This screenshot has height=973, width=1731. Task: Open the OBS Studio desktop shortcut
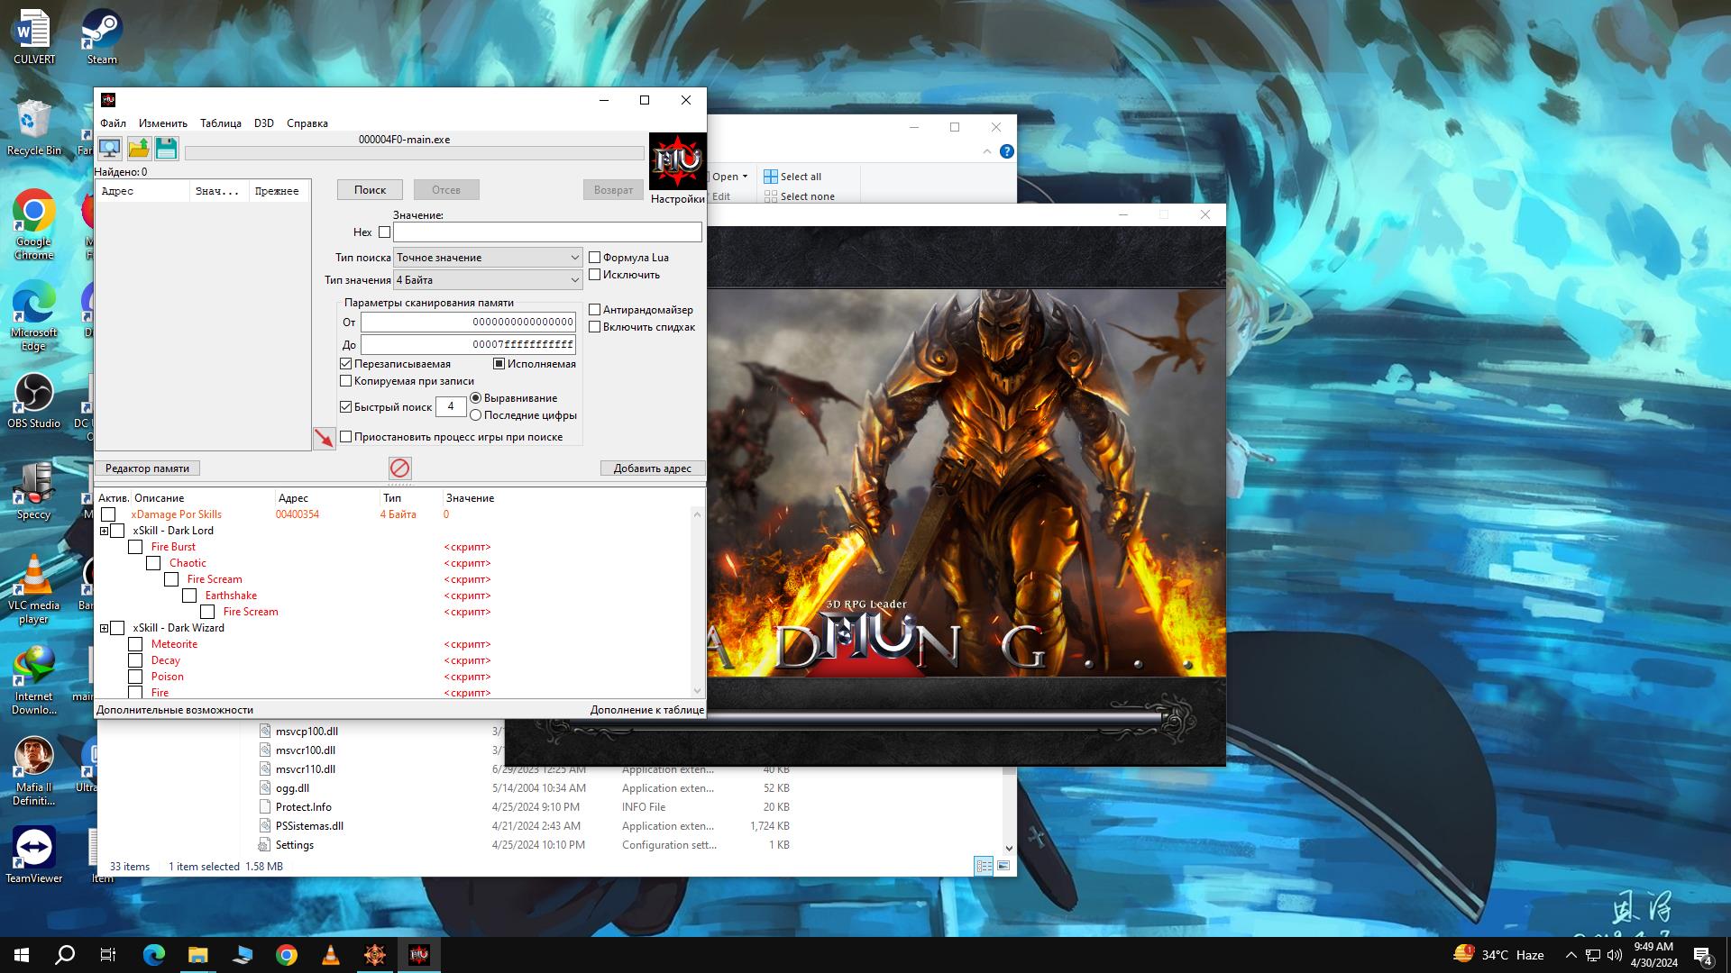(34, 401)
